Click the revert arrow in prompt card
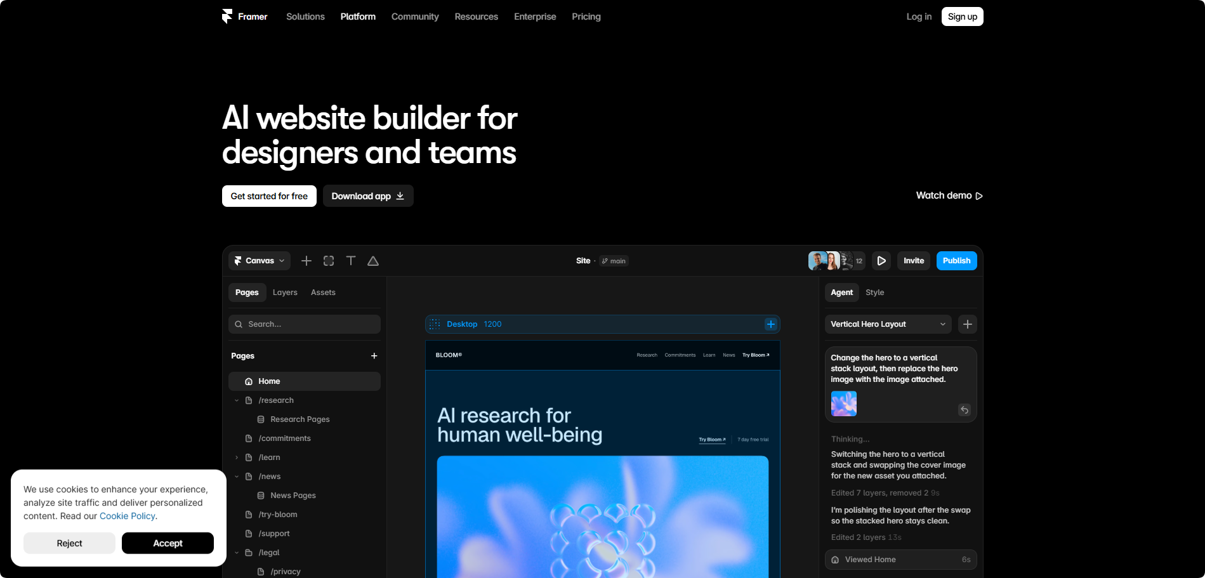The width and height of the screenshot is (1205, 578). [965, 410]
